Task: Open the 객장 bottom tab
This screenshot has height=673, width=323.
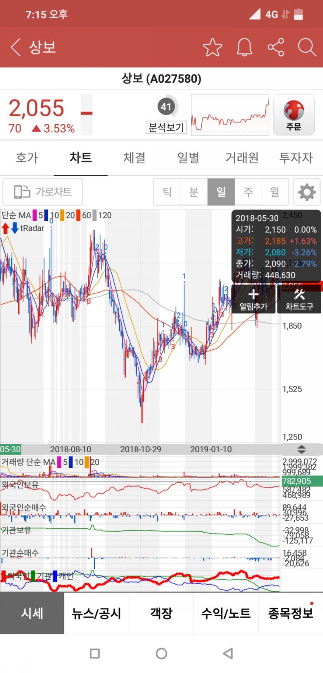Action: click(161, 613)
